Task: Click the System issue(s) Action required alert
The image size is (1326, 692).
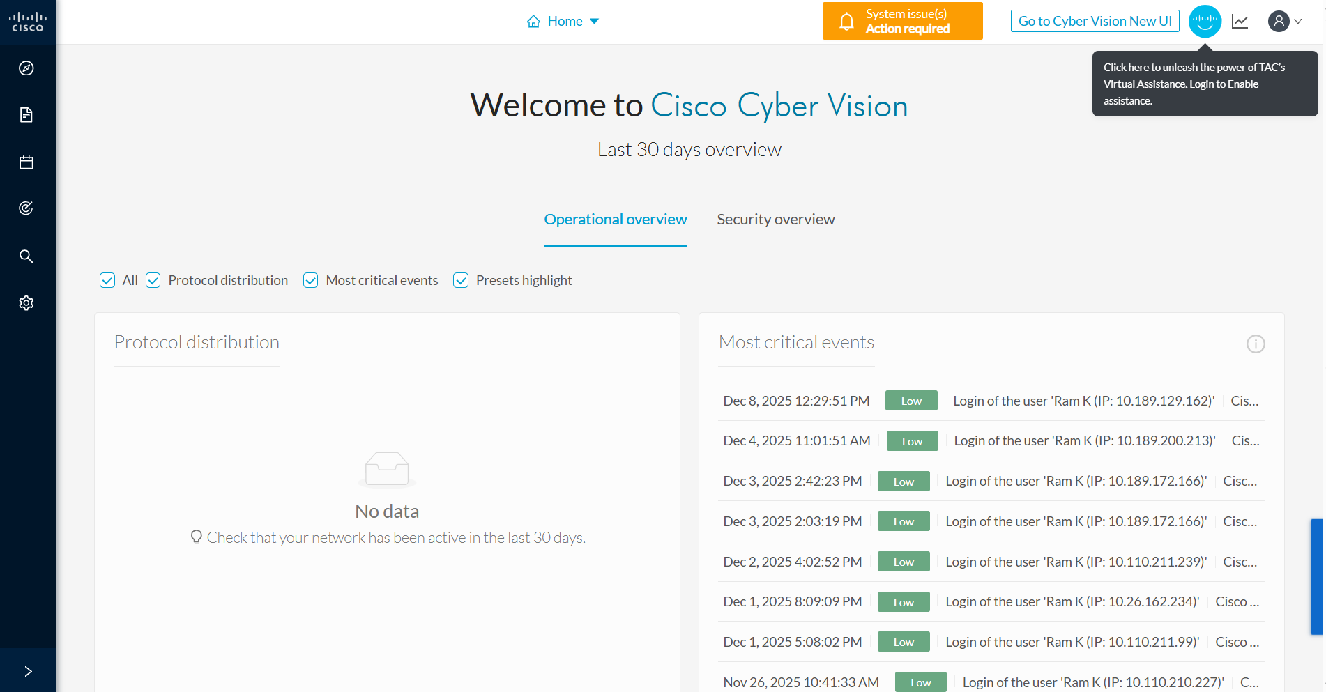Action: [x=902, y=22]
